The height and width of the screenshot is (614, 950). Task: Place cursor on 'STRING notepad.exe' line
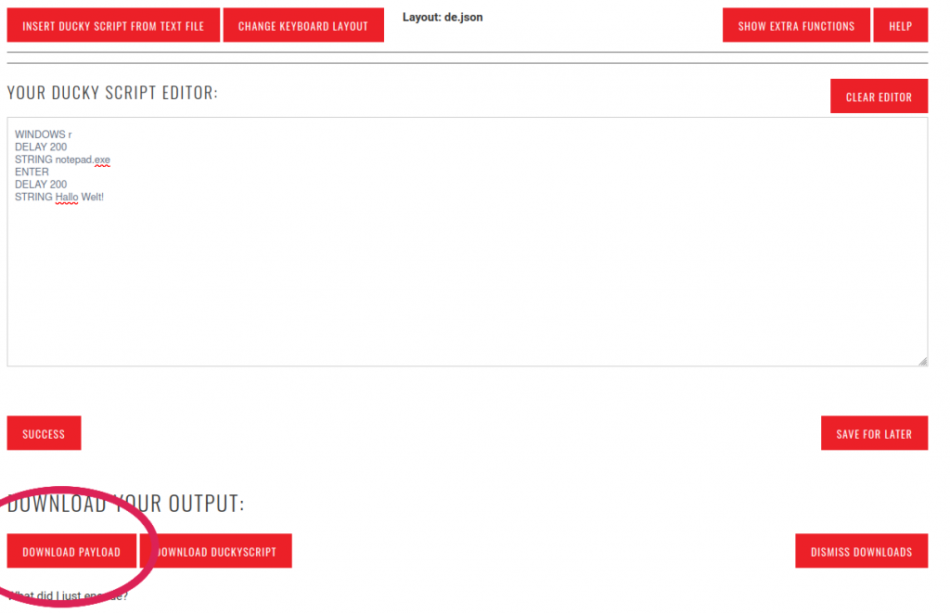tap(62, 160)
